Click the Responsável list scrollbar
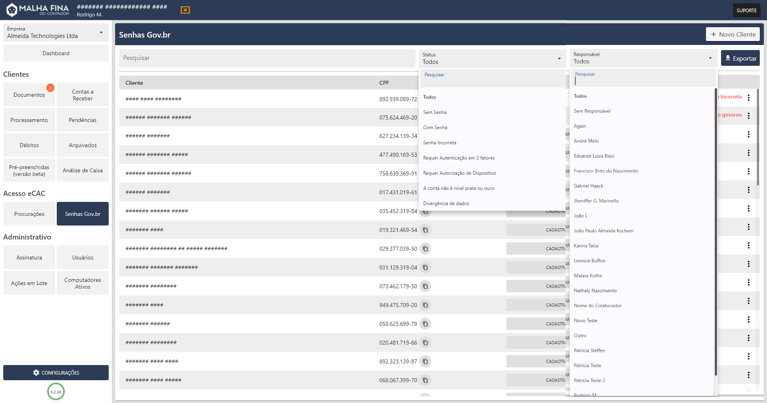Image resolution: width=767 pixels, height=403 pixels. tap(715, 232)
